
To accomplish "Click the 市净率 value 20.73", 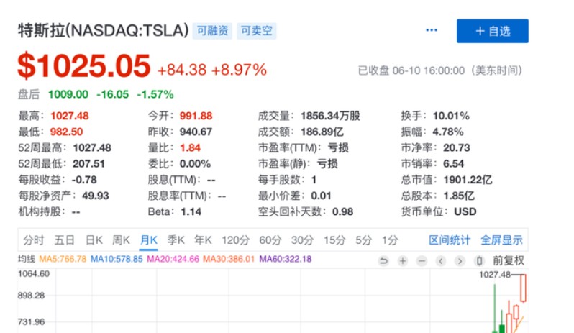I will pos(457,148).
